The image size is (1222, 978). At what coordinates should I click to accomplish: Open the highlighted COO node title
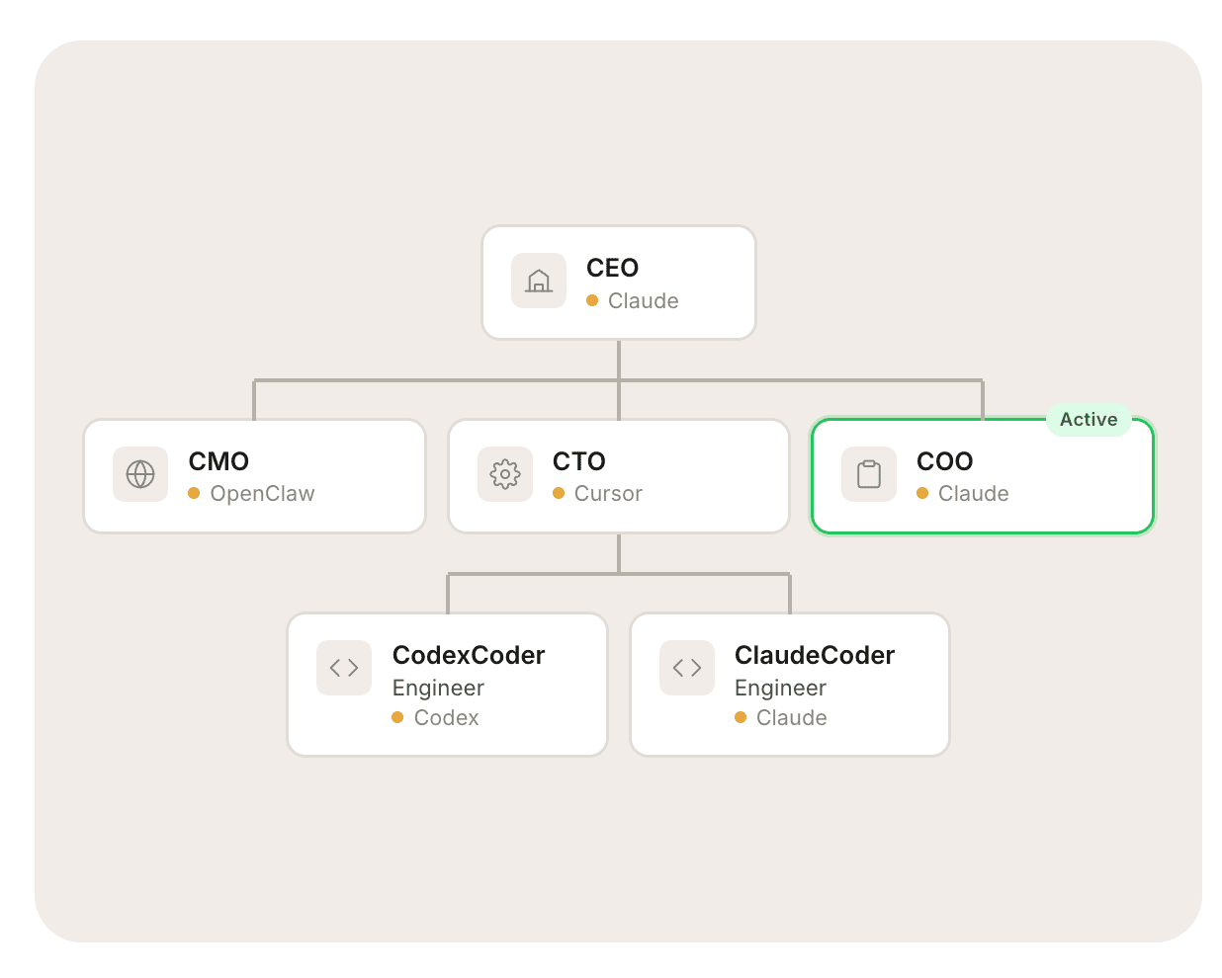click(944, 461)
